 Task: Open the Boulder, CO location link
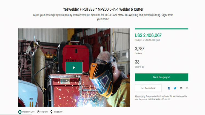pos(58,112)
